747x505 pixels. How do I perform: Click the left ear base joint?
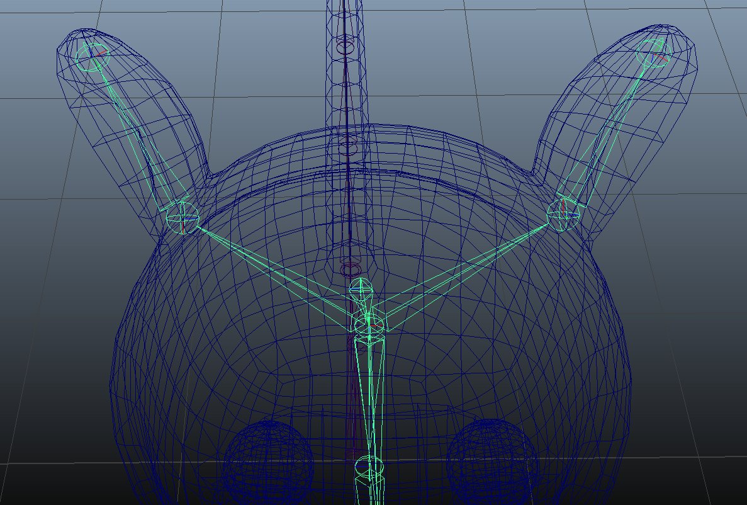183,218
